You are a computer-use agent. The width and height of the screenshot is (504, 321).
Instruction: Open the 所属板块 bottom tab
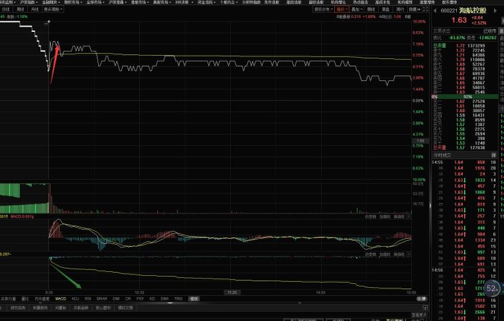pyautogui.click(x=40, y=308)
